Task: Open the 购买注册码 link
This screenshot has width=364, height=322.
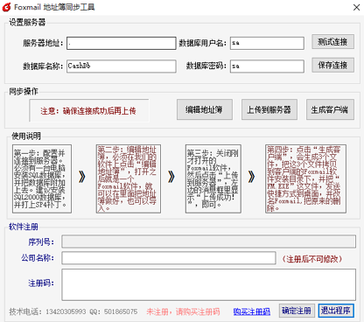Action: [x=252, y=311]
